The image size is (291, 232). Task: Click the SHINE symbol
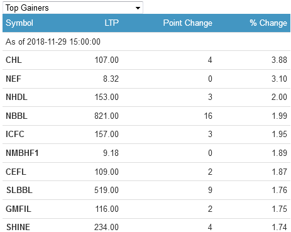tap(18, 227)
